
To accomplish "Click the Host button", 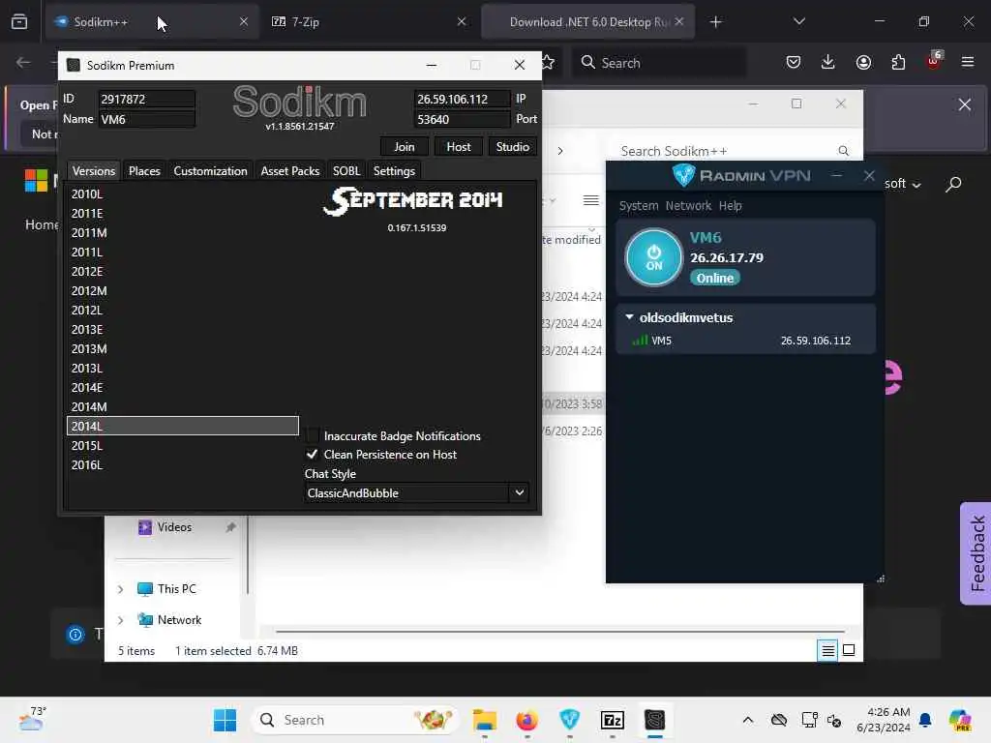I will coord(458,147).
